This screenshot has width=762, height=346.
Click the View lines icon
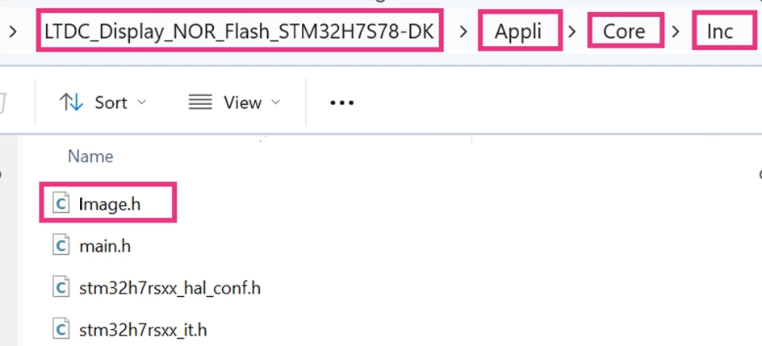coord(199,102)
